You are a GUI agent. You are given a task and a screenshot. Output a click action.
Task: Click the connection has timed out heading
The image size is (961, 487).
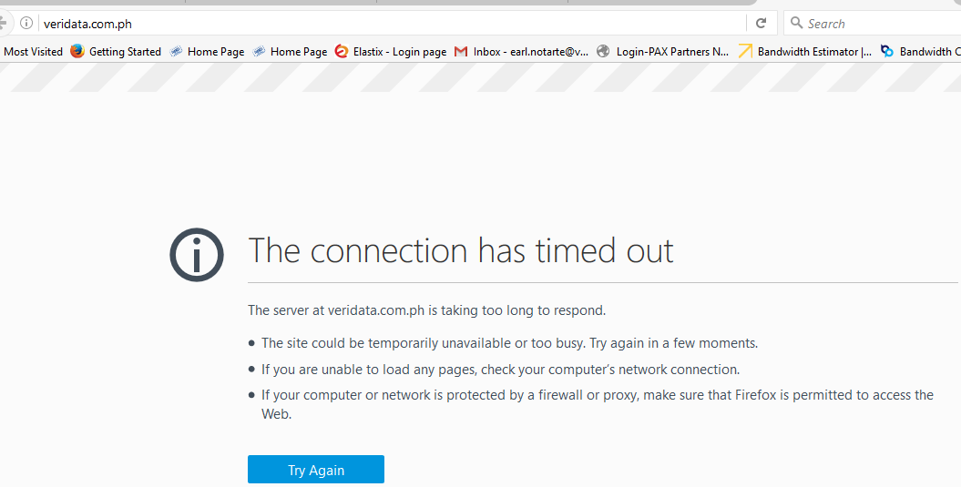click(461, 250)
